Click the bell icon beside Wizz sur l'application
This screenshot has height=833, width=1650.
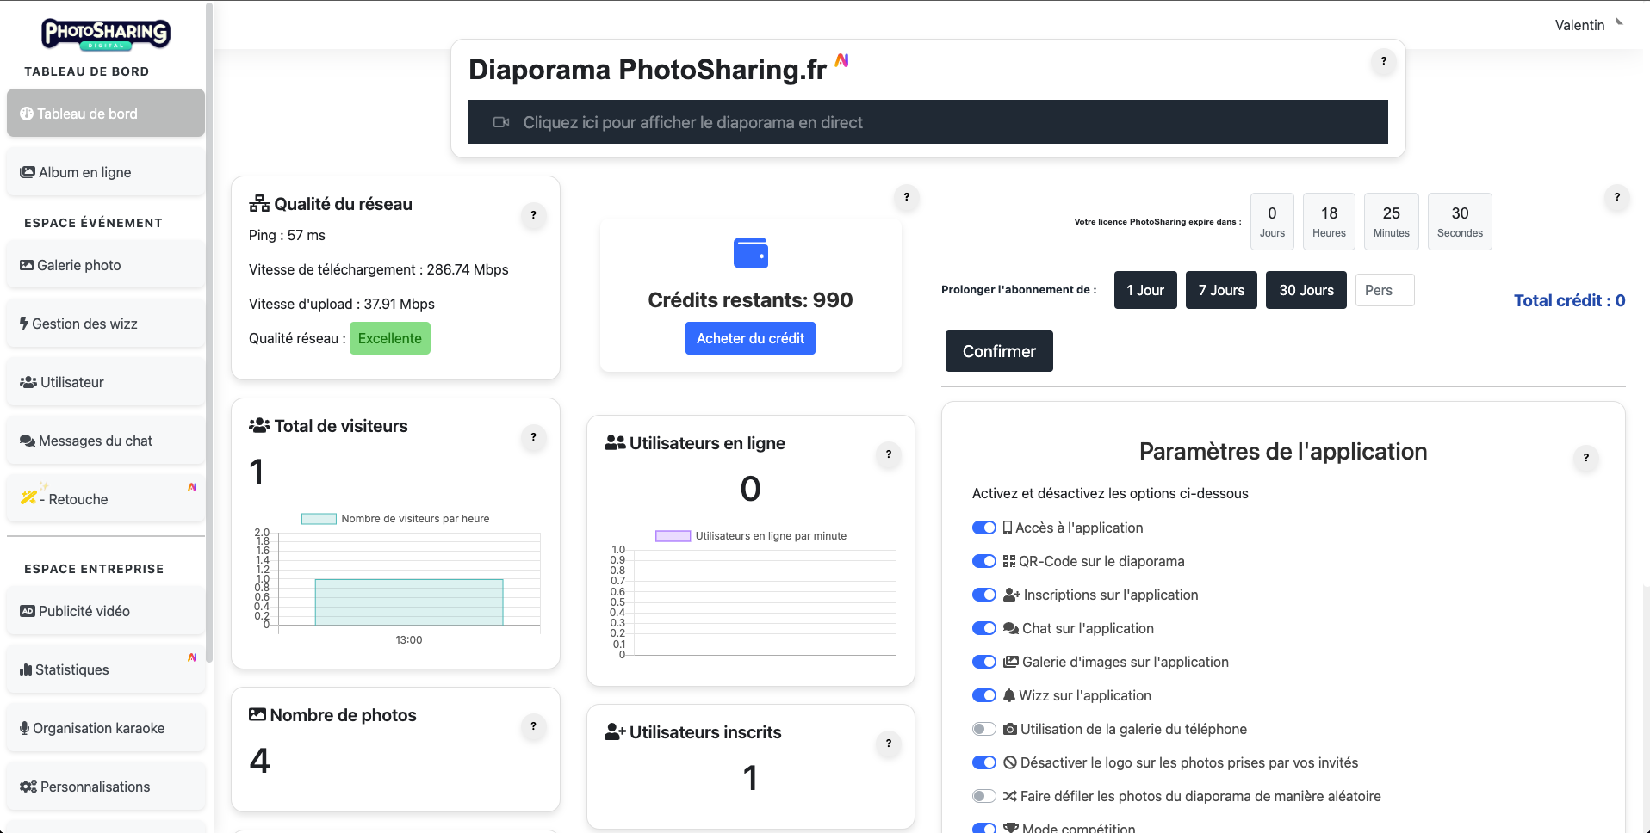1009,695
